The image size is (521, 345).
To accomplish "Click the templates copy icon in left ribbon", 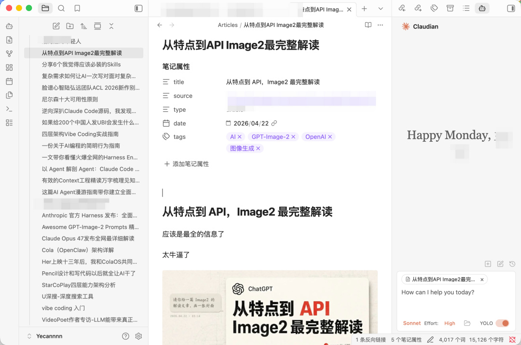I will (9, 95).
